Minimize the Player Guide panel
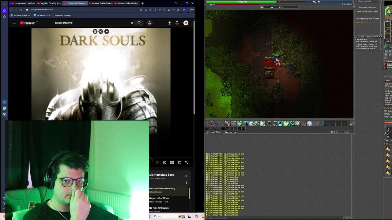 [379, 2]
